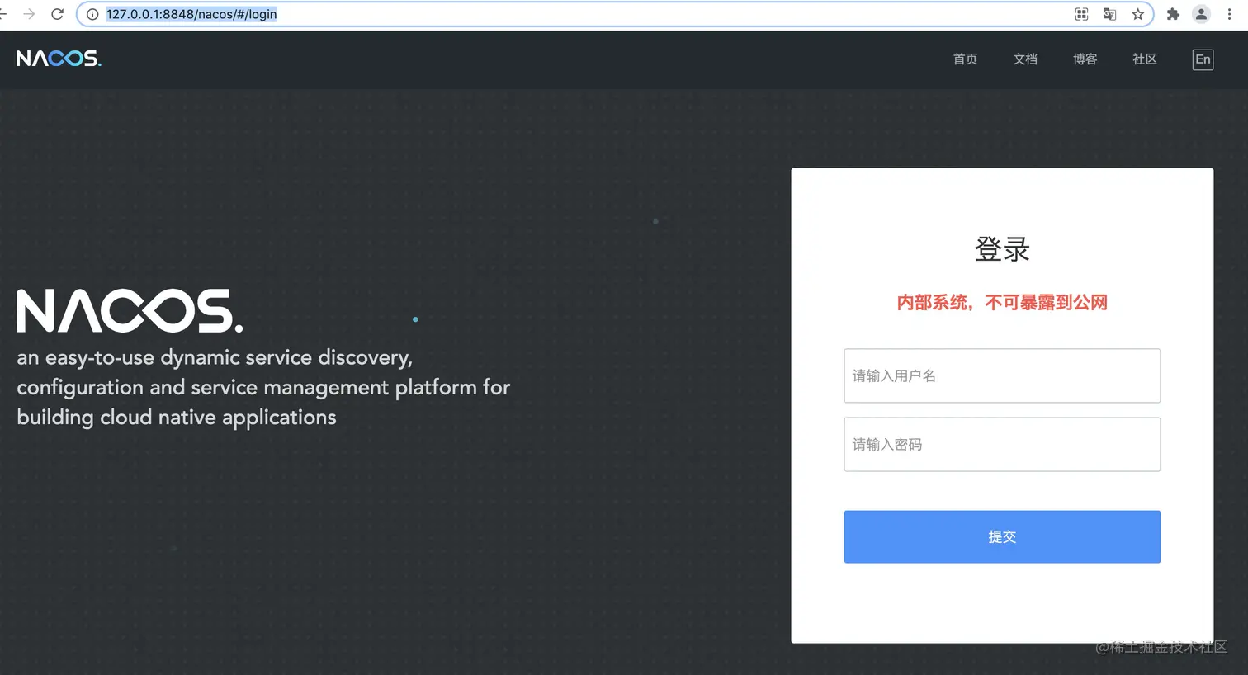Click the red 内部系统，不可暴露到公网 warning text
The image size is (1248, 675).
point(1002,303)
